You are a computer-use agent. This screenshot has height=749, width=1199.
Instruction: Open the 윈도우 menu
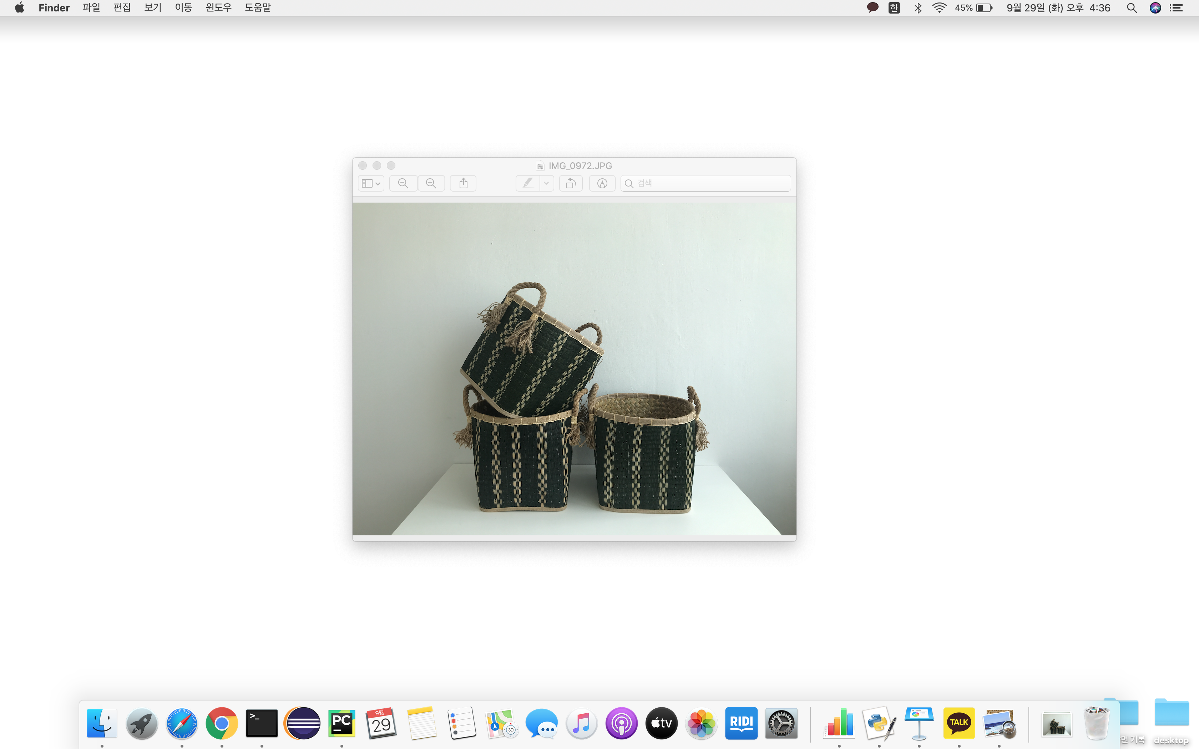218,7
